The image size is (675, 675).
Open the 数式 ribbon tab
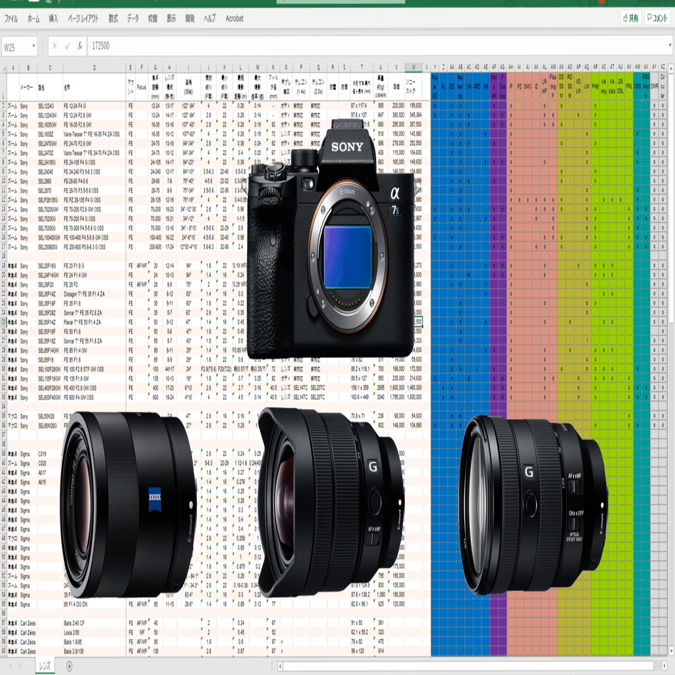click(113, 19)
